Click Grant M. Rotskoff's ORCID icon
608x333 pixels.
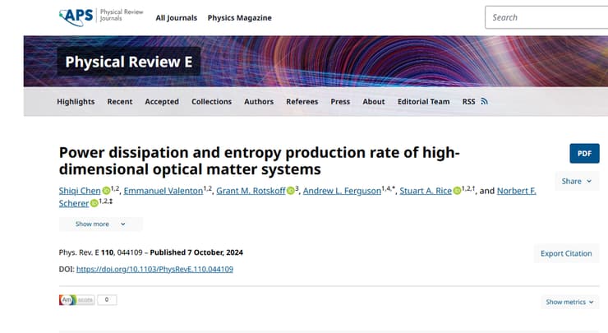click(291, 192)
